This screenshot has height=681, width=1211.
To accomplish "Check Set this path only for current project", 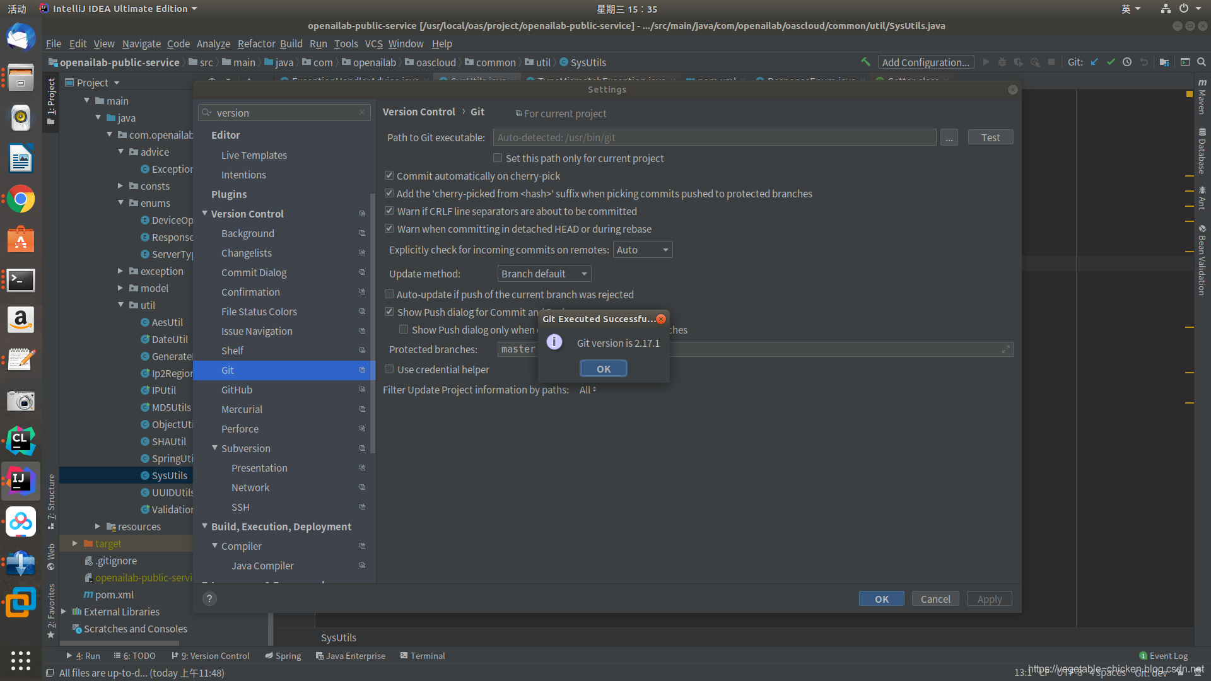I will pos(498,158).
